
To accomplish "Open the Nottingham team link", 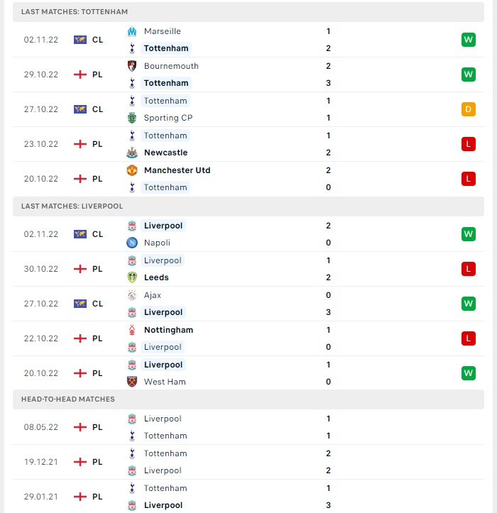I will (x=168, y=330).
